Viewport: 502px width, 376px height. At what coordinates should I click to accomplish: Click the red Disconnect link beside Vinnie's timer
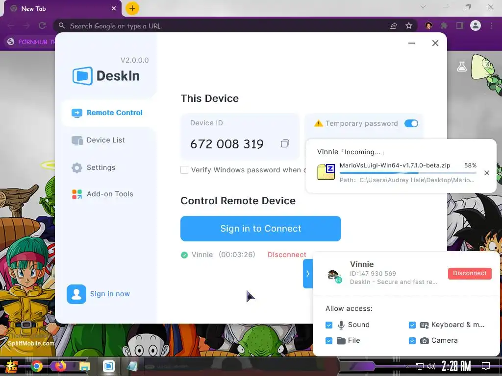click(x=286, y=255)
